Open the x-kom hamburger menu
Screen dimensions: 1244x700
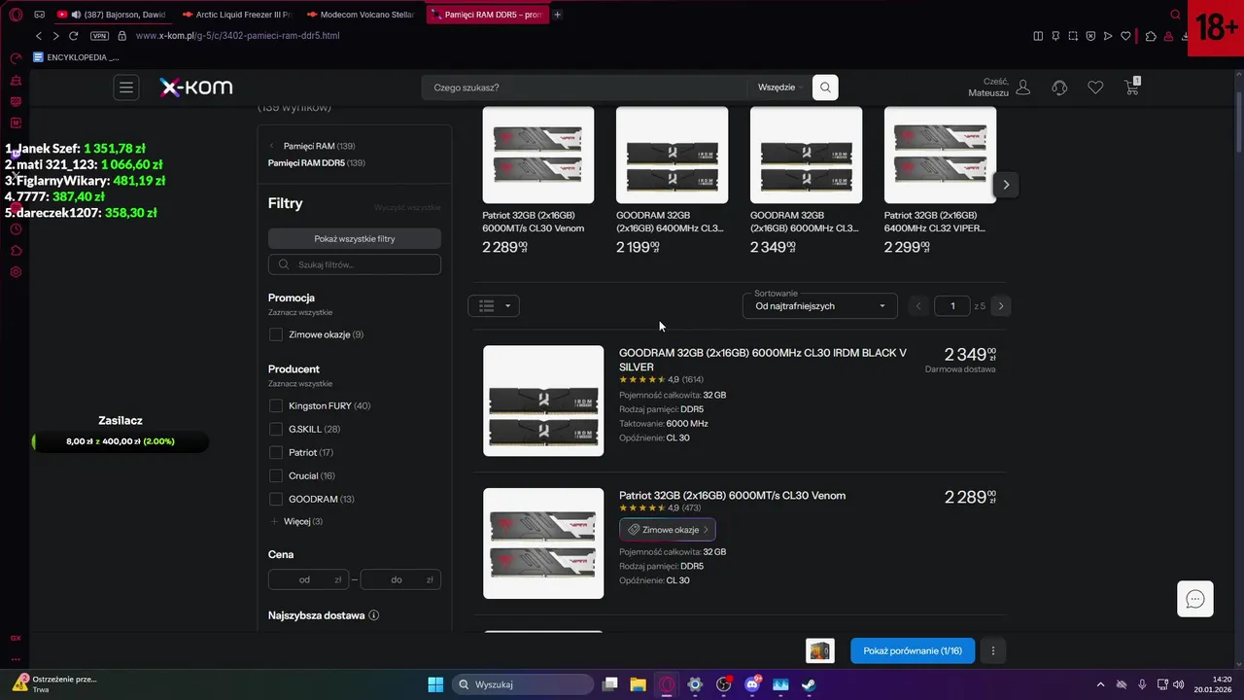pos(126,87)
